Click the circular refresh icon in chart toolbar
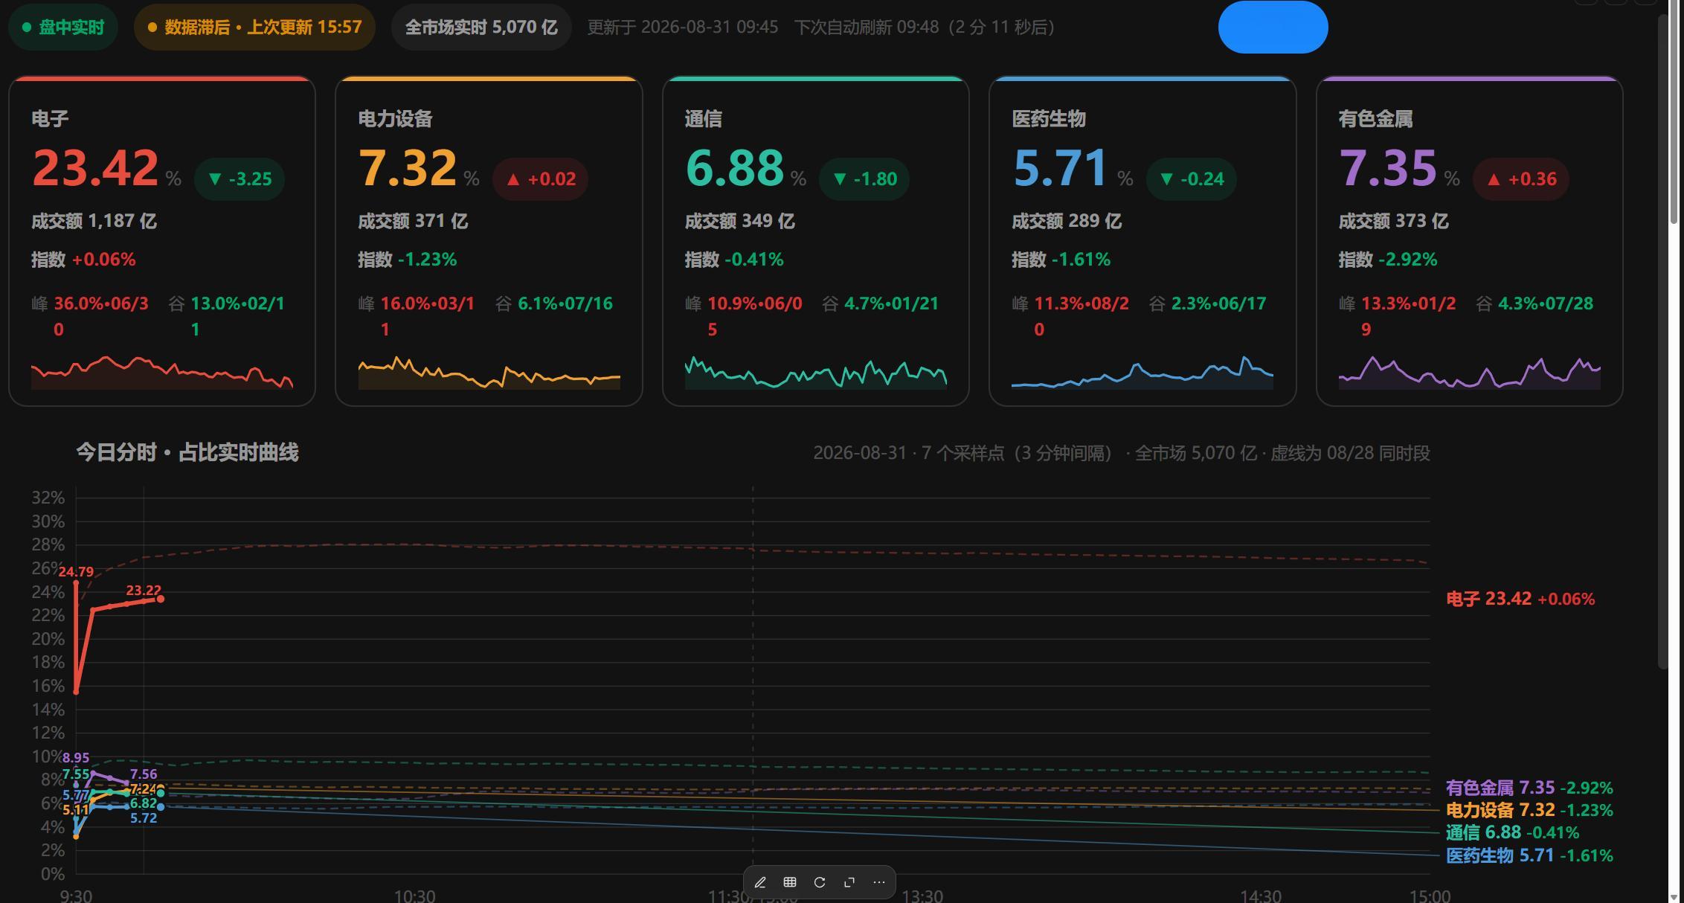This screenshot has width=1684, height=903. coord(820,882)
